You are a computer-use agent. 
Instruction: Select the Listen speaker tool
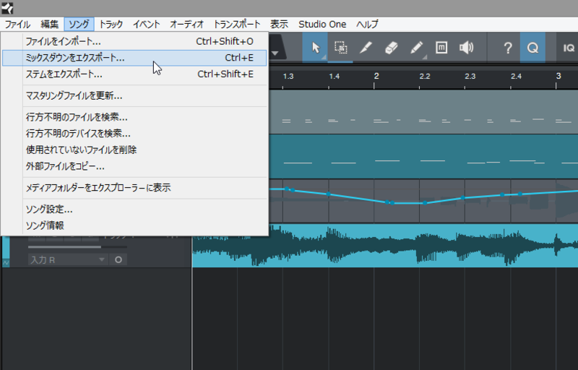(466, 48)
